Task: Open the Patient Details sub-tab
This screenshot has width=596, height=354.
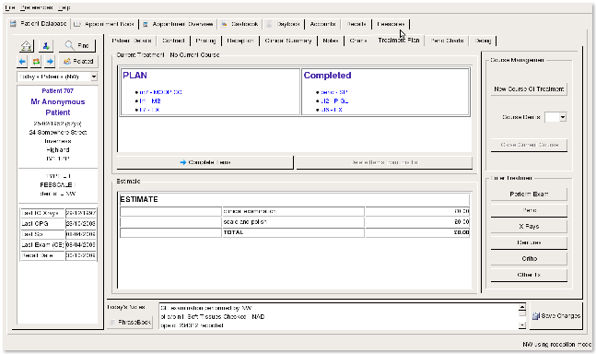Action: 132,41
